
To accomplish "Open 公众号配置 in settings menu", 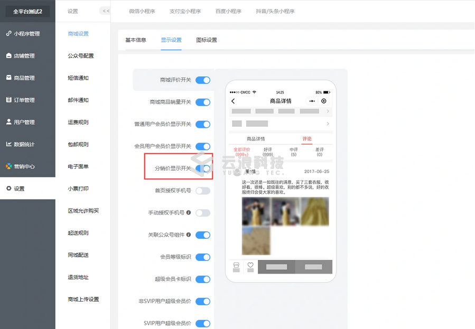I will coord(81,56).
